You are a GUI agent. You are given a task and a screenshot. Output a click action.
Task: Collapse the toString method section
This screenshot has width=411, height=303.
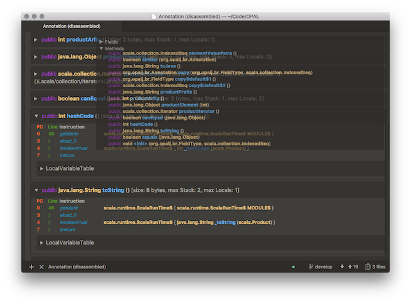pyautogui.click(x=36, y=191)
